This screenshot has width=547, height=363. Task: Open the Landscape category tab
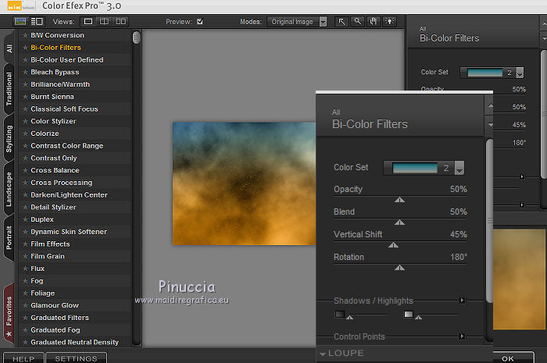(x=9, y=190)
